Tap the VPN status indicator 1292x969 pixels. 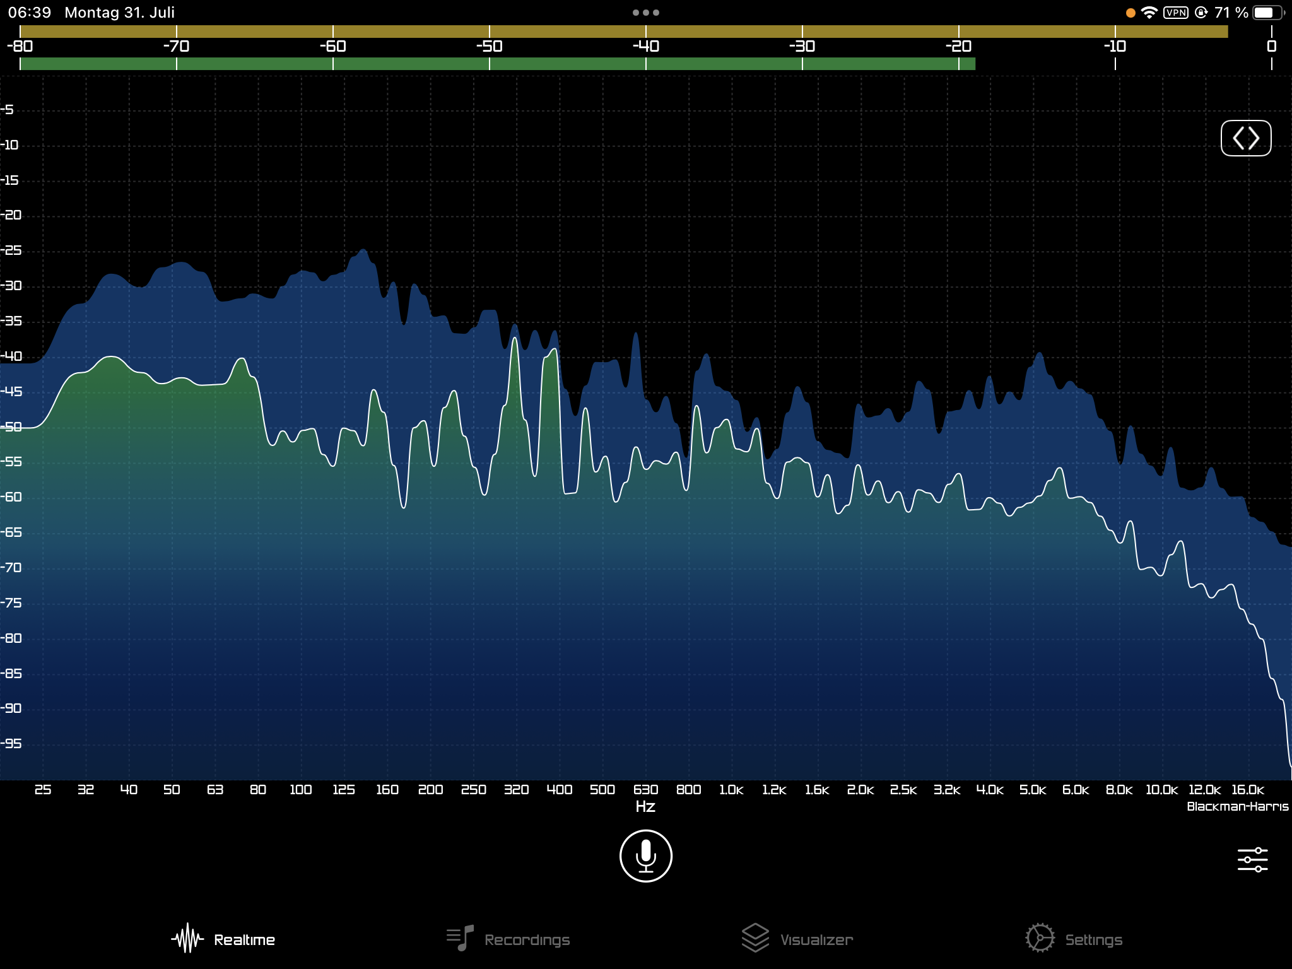click(x=1176, y=13)
